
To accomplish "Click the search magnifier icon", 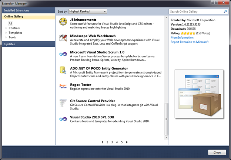I will (225, 12).
